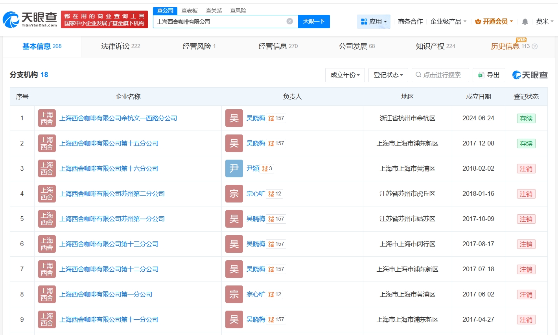This screenshot has width=558, height=335.
Task: Switch to 知识产权 tab
Action: pos(435,46)
